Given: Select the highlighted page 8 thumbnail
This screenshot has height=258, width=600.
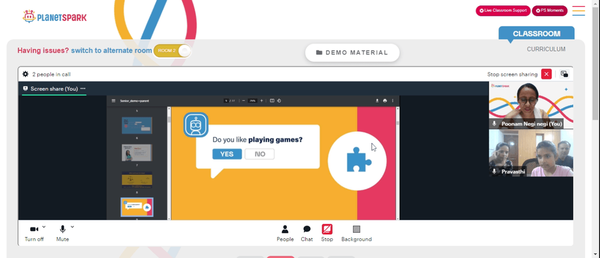Looking at the screenshot, I should pos(137,207).
